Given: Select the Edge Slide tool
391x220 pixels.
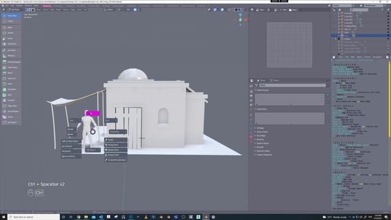Looking at the screenshot, I should click(12, 106).
